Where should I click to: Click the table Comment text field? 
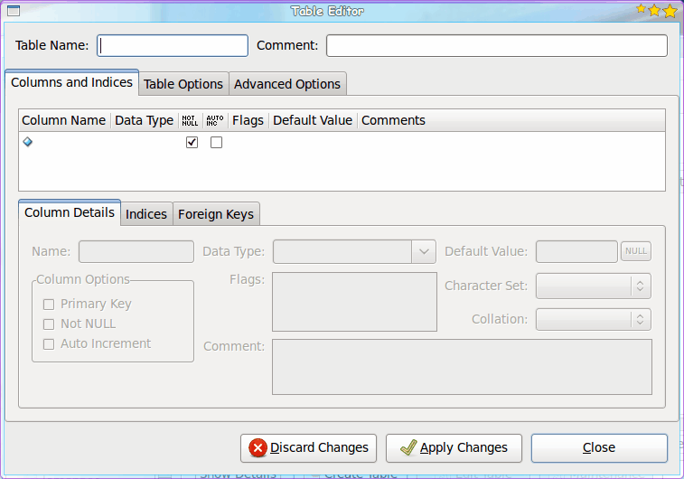[496, 45]
